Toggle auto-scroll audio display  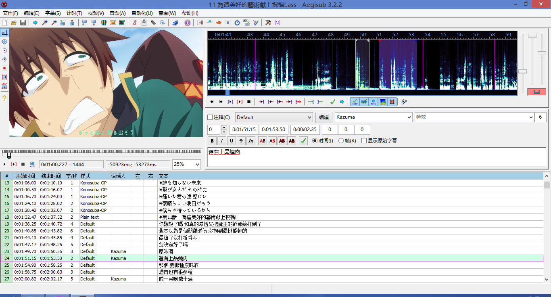tap(374, 102)
